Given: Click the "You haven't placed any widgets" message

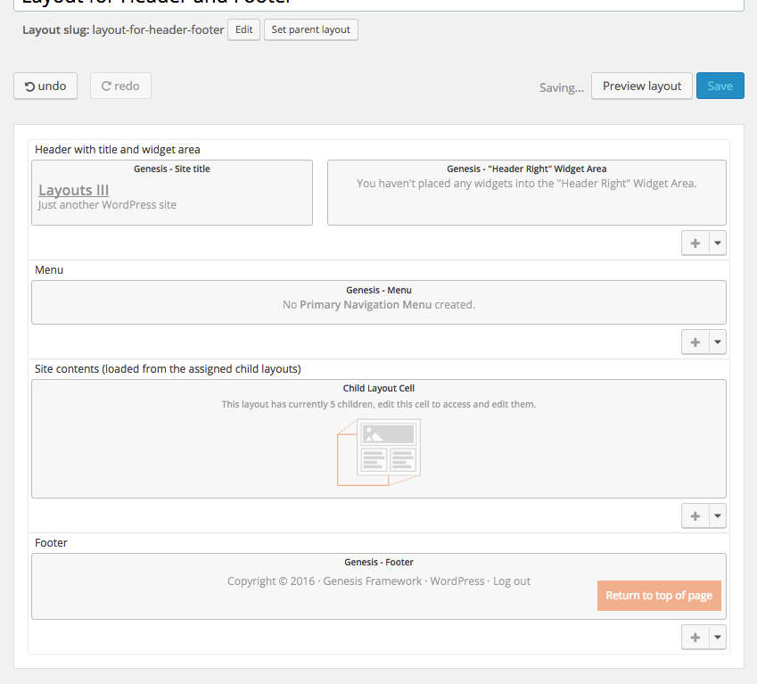Looking at the screenshot, I should tap(527, 184).
